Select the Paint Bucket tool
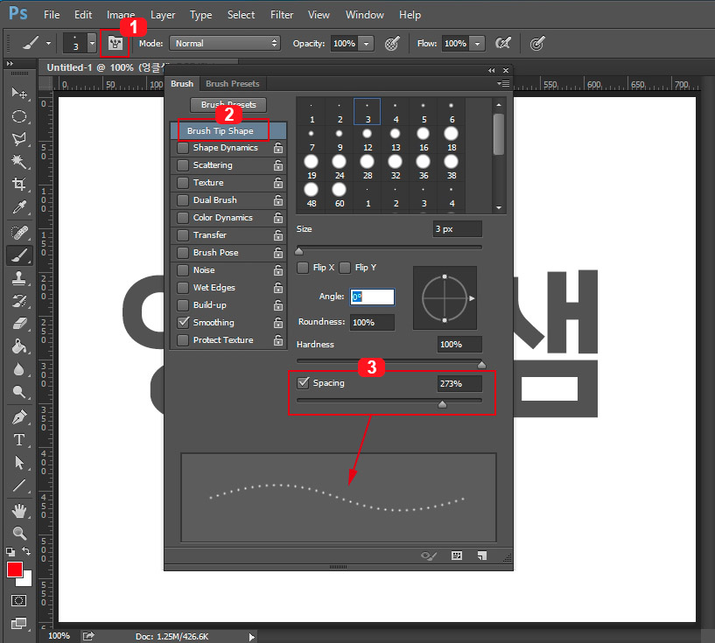 click(x=18, y=346)
